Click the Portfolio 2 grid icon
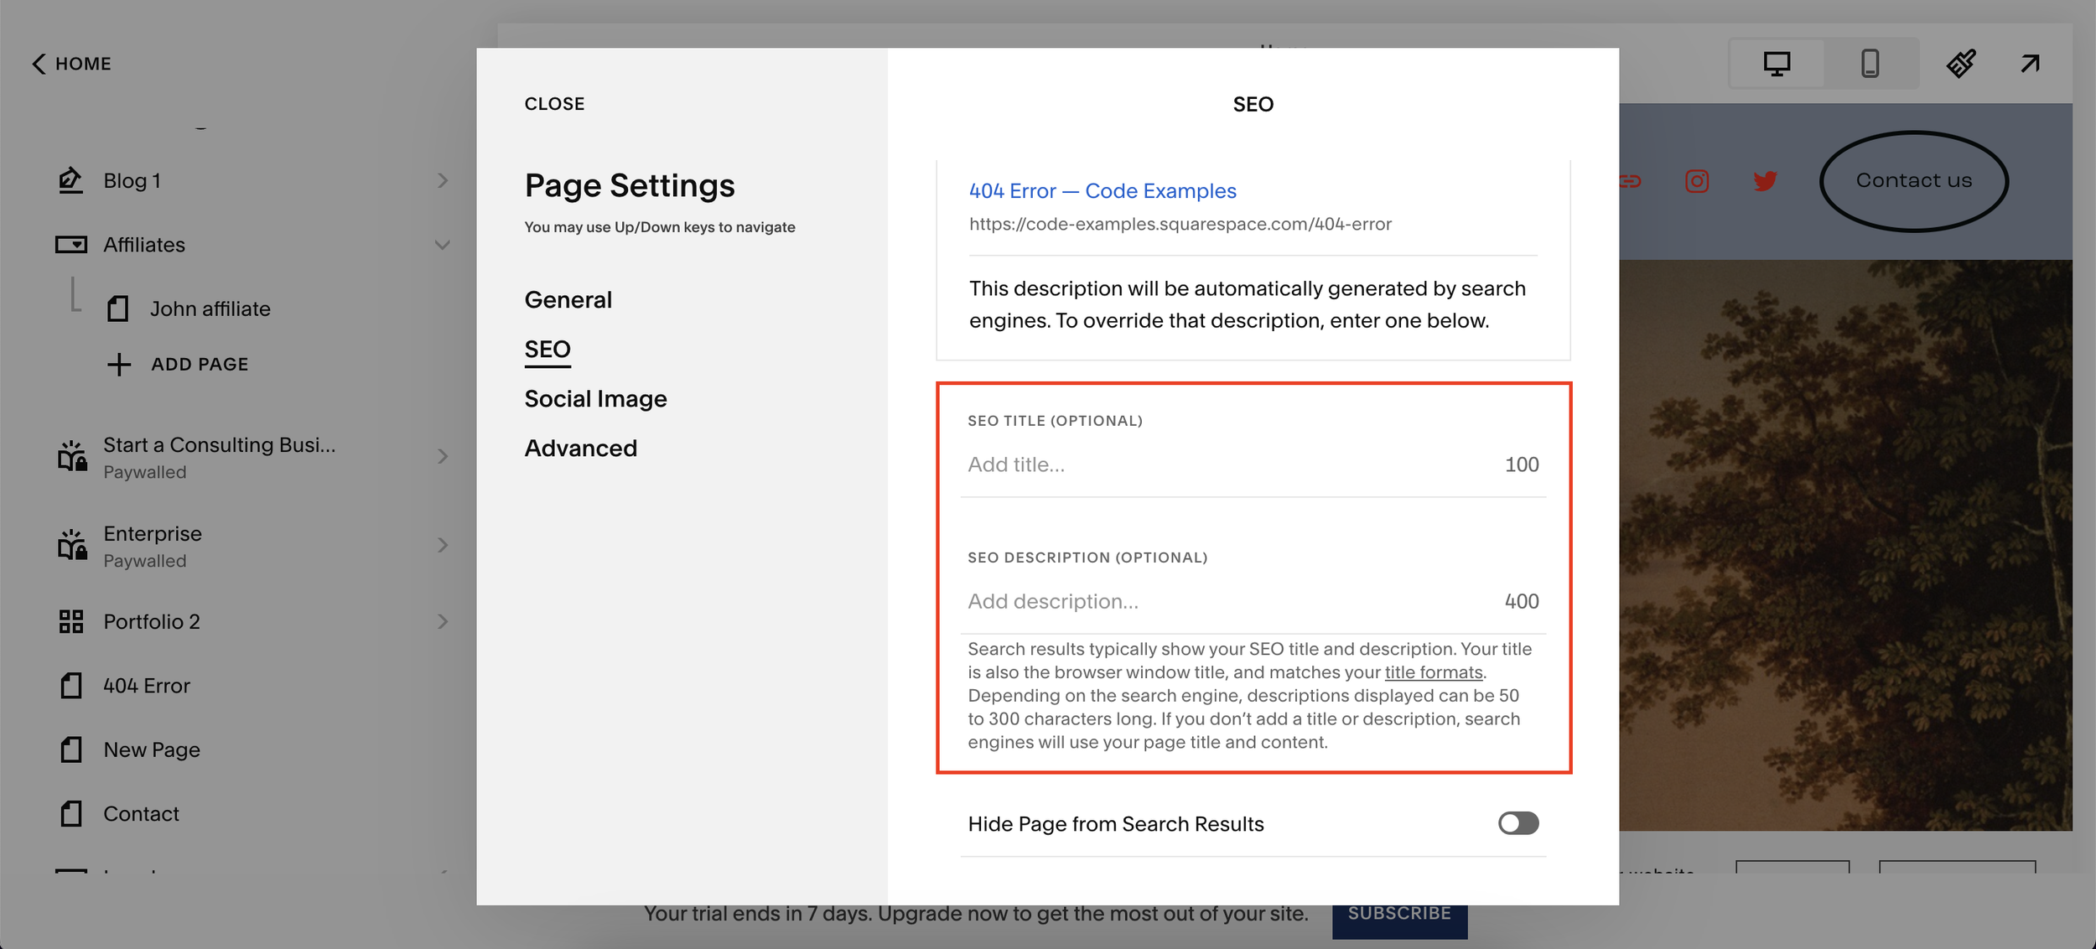Image resolution: width=2096 pixels, height=949 pixels. [71, 621]
